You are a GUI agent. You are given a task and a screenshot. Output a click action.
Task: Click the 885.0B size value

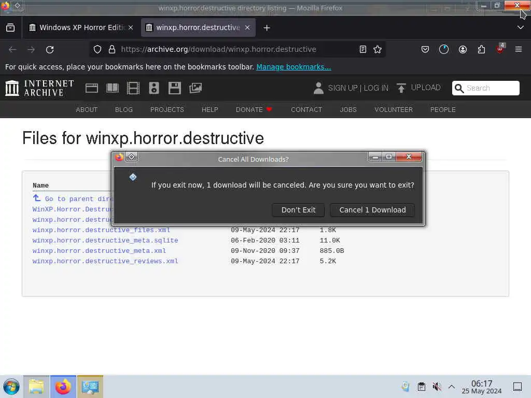tap(331, 251)
